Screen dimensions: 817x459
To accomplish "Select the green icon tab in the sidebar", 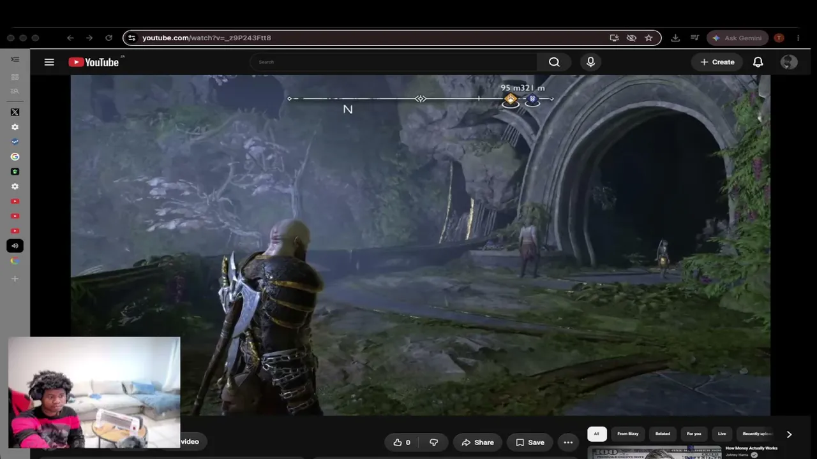I will 15,171.
